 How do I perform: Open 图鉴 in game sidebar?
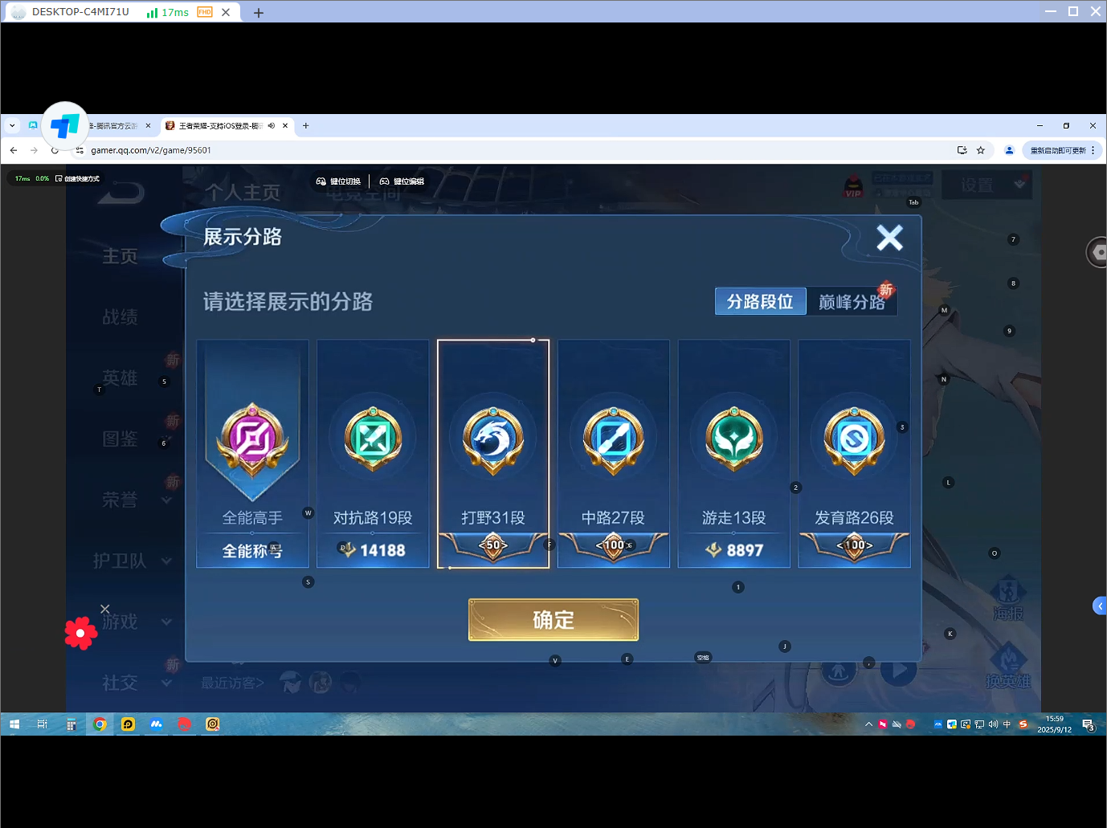click(x=120, y=439)
